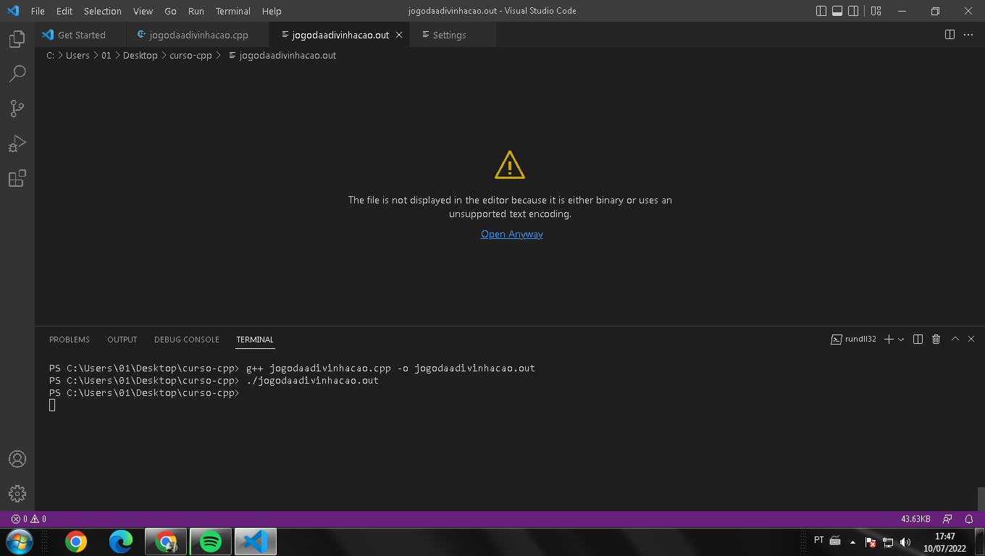Click the network icon in system tray
Image resolution: width=985 pixels, height=556 pixels.
888,542
